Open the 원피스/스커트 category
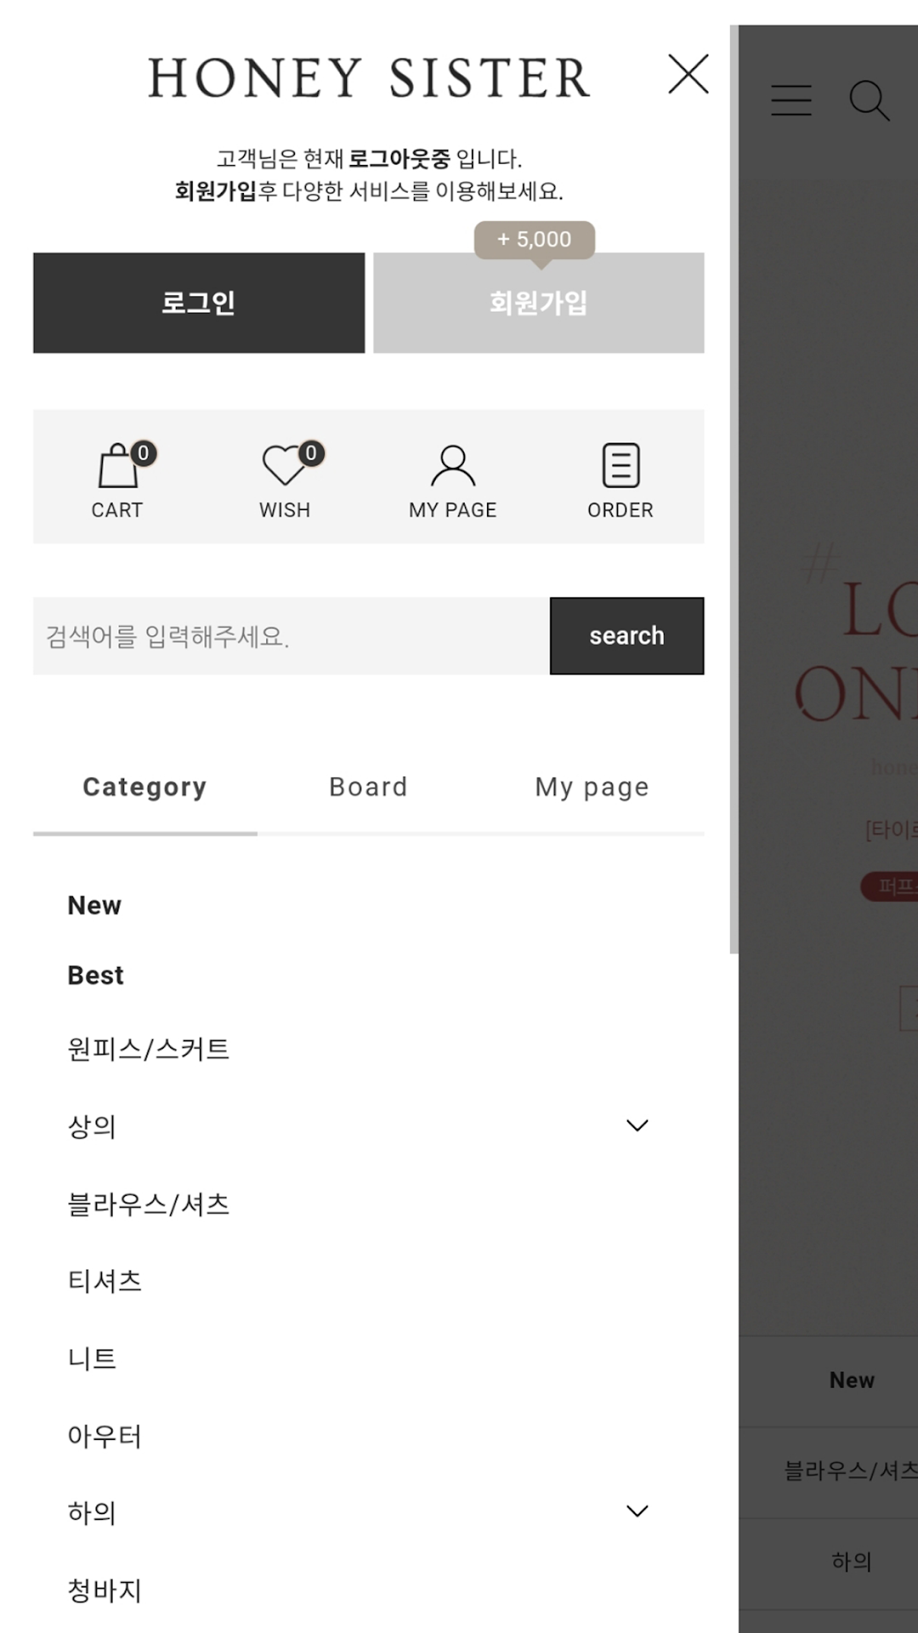The image size is (918, 1633). [149, 1050]
